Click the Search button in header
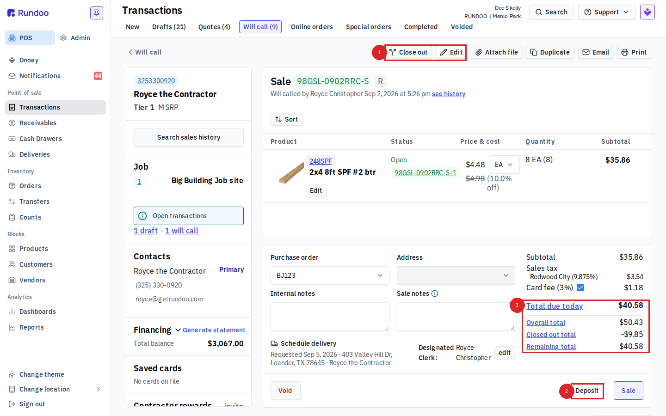The width and height of the screenshot is (666, 416). pyautogui.click(x=551, y=12)
